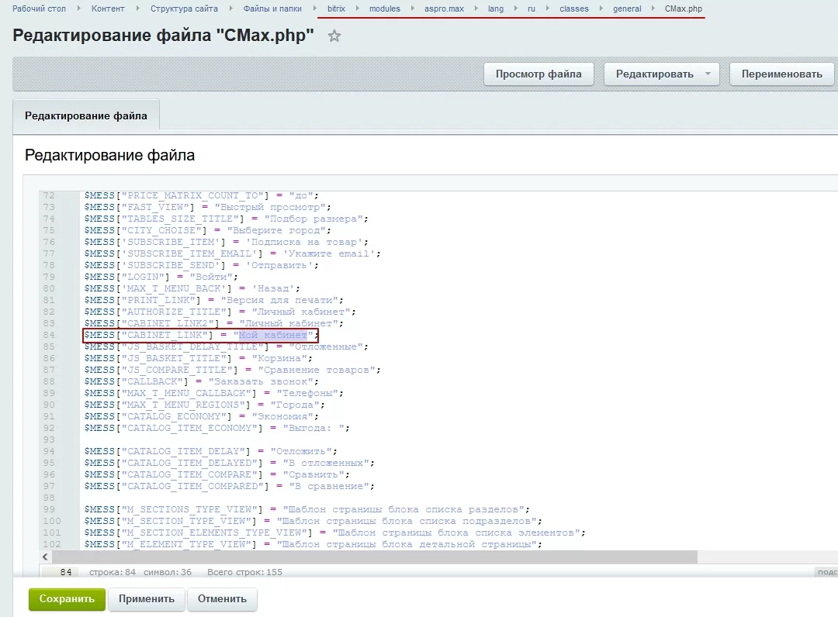Click the Применить button
Image resolution: width=838 pixels, height=617 pixels.
pyautogui.click(x=147, y=599)
